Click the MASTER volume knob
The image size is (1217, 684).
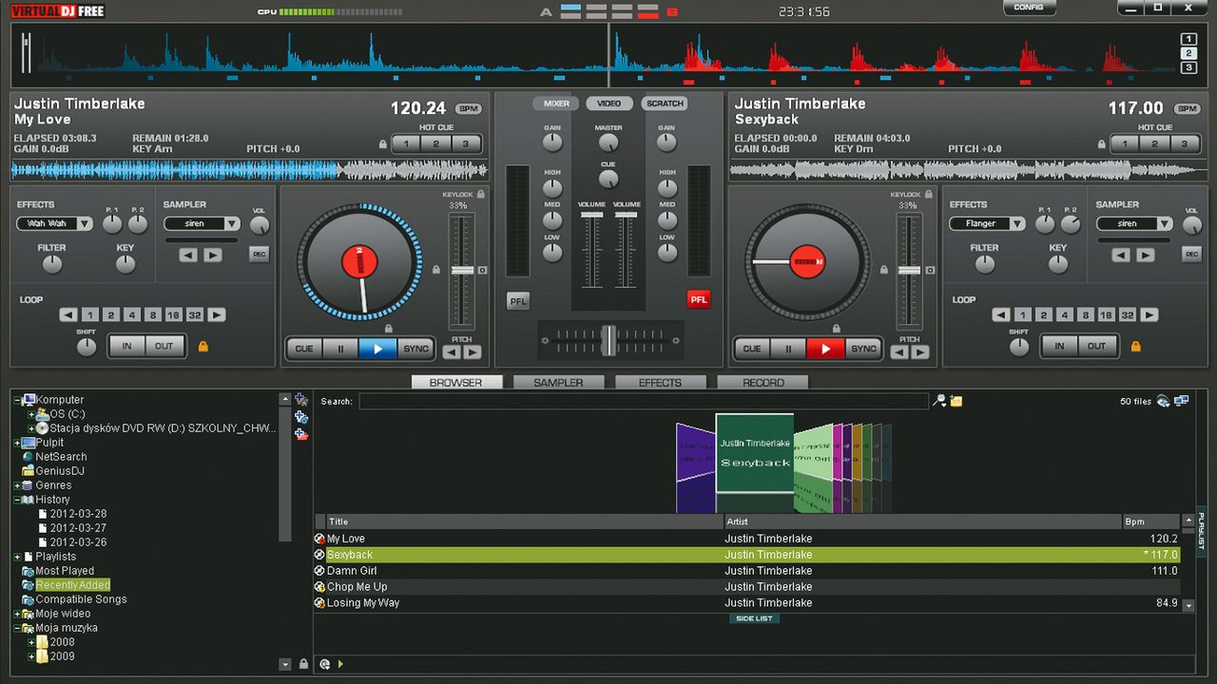(608, 143)
